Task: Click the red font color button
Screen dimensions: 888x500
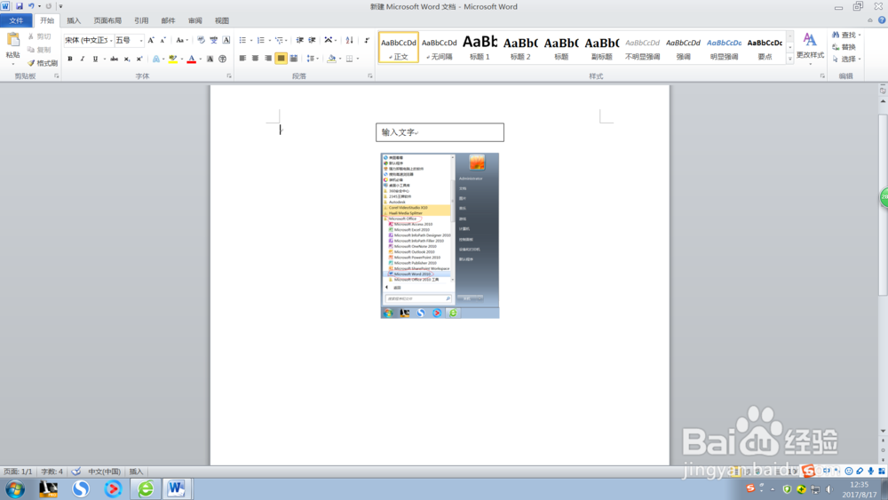Action: tap(192, 59)
